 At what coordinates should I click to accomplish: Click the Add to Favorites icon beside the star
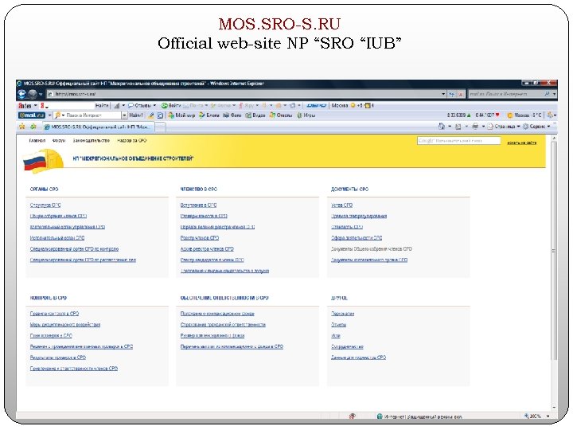point(33,127)
